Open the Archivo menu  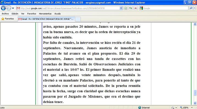[x=5, y=14]
